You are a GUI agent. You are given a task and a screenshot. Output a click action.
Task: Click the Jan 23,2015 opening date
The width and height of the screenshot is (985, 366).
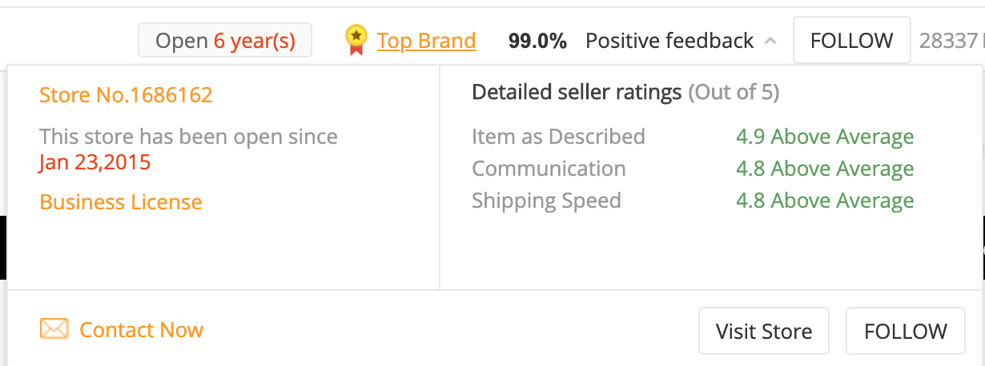point(94,162)
